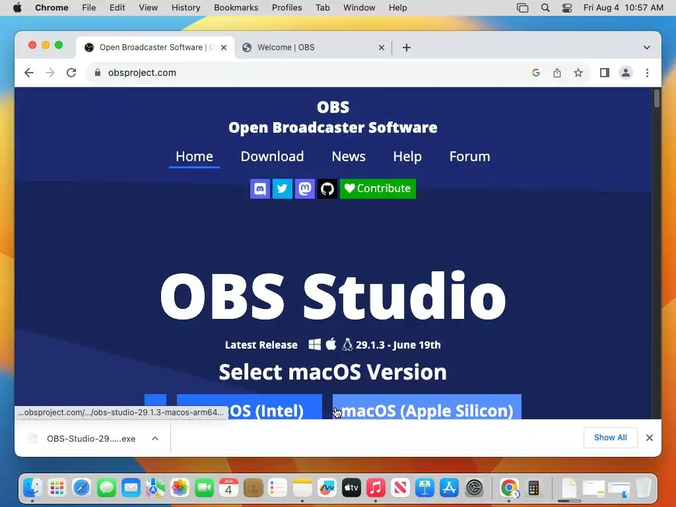The width and height of the screenshot is (676, 507).
Task: Select the Open Broadcaster Software tab
Action: tap(155, 48)
